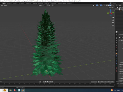Switch to solid viewport shading

108,5
